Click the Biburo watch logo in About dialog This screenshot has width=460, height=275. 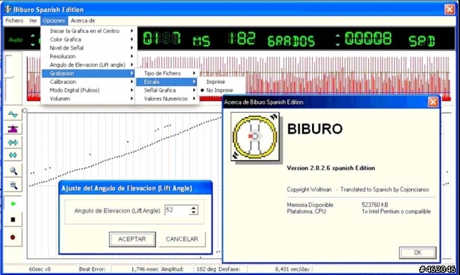(254, 136)
